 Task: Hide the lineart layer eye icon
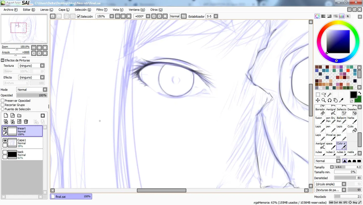click(5, 129)
